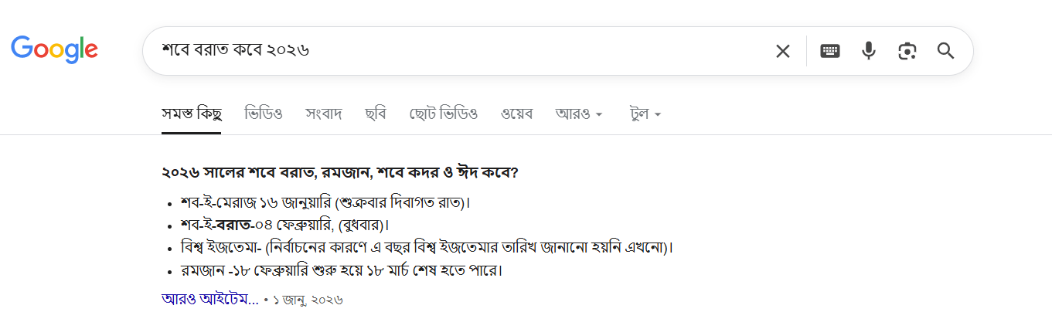Clear the search query with X icon
This screenshot has height=312, width=1052.
[x=783, y=51]
